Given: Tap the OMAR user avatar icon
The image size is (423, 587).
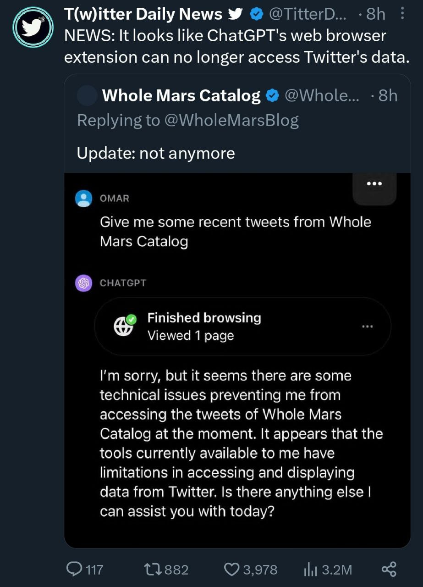Looking at the screenshot, I should point(83,199).
